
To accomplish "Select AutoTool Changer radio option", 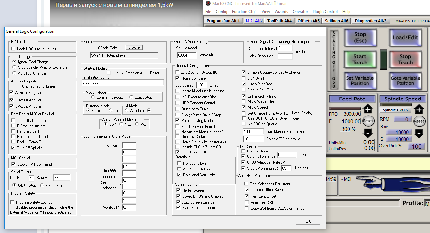I will pyautogui.click(x=14, y=73).
